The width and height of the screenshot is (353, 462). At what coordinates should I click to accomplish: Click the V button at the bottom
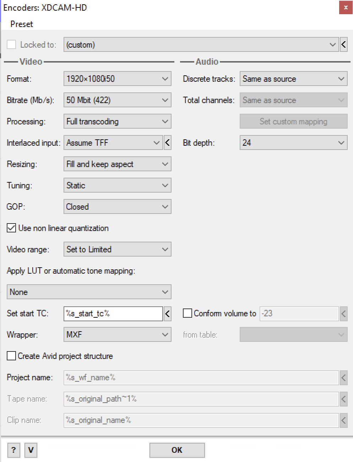(31, 450)
